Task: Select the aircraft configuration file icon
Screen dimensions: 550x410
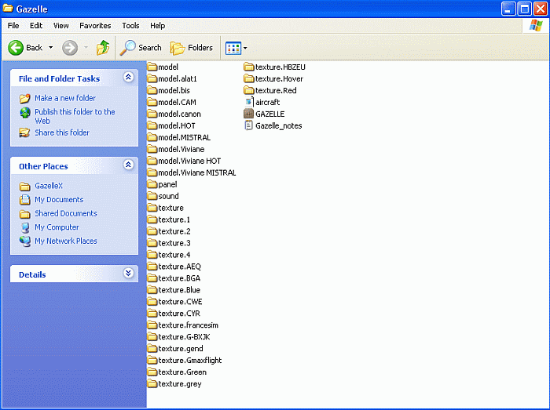Action: (x=249, y=102)
